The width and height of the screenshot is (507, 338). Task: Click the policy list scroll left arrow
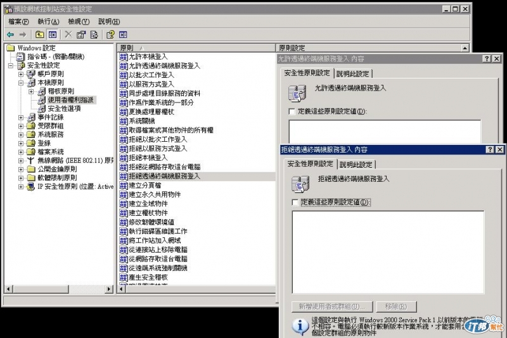point(121,289)
